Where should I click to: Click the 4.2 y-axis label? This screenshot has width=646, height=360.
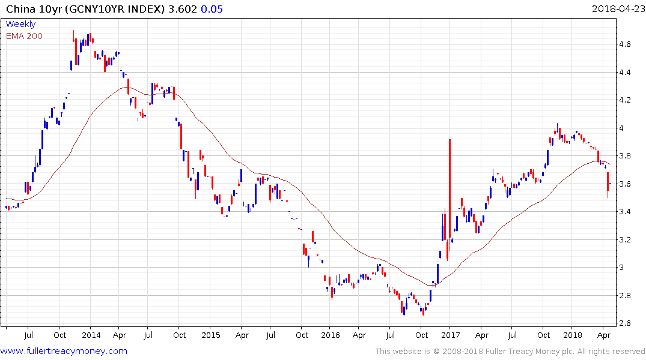(625, 100)
